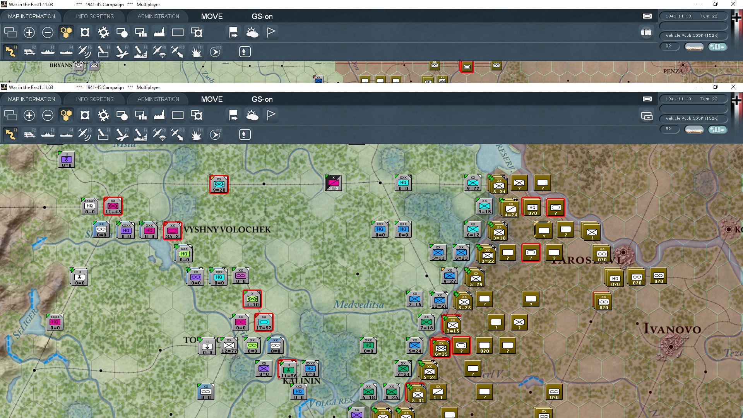
Task: Zoom out of the map
Action: tap(48, 115)
